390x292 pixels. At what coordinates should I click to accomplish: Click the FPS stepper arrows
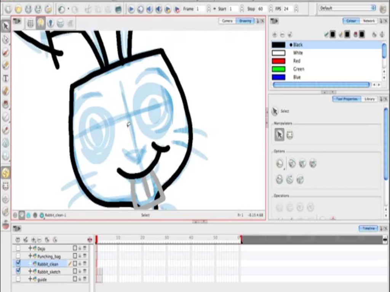click(x=296, y=9)
